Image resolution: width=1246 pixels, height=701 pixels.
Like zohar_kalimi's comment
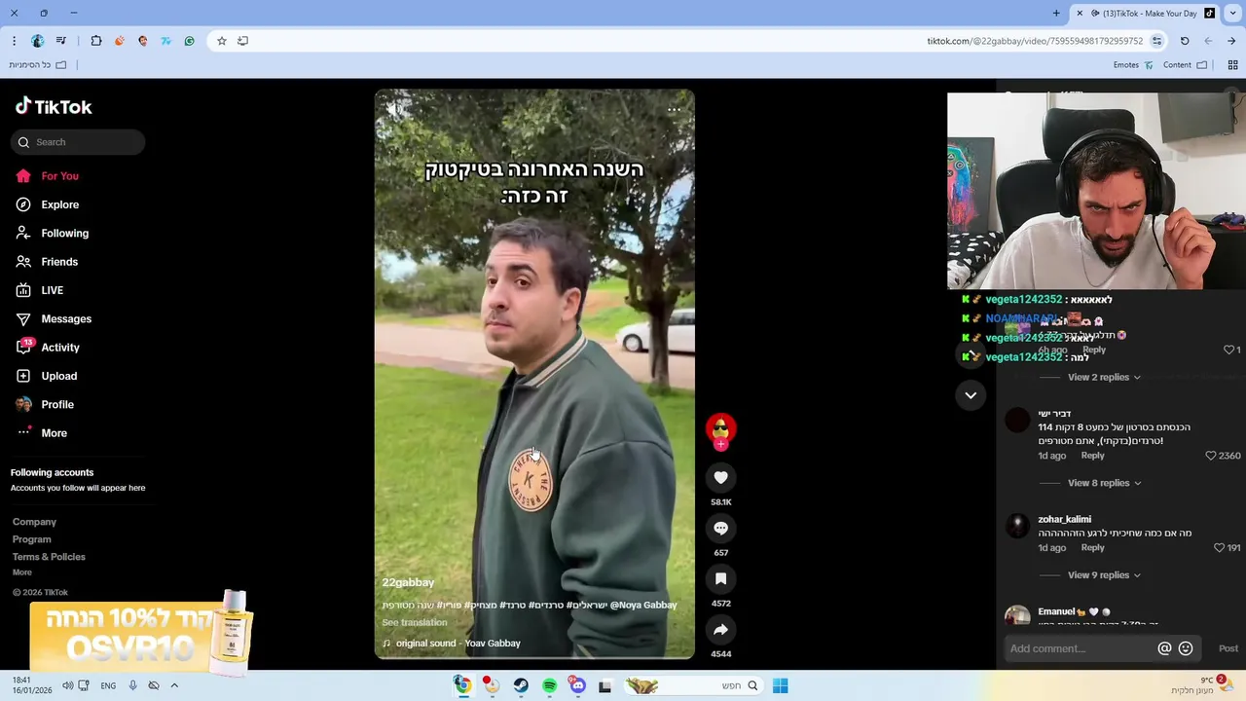click(x=1219, y=548)
